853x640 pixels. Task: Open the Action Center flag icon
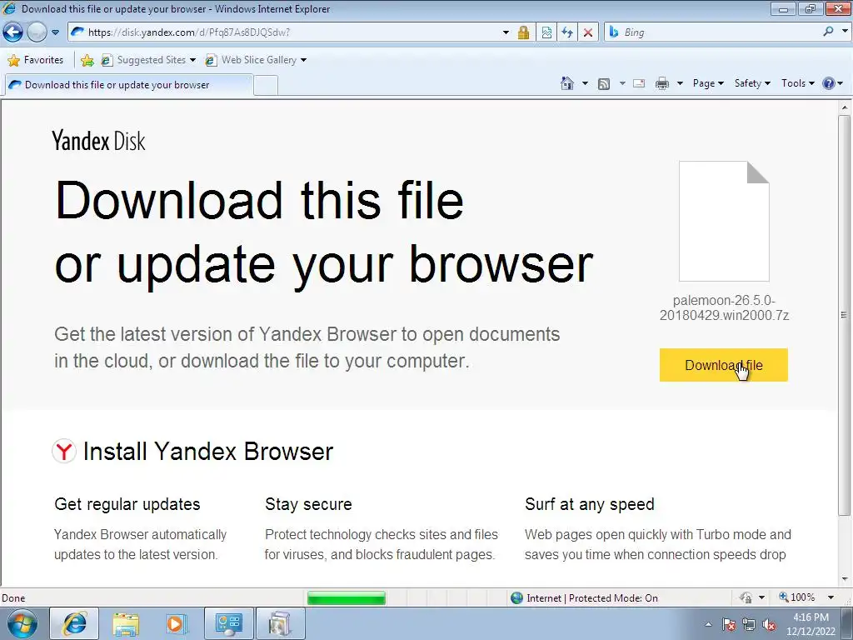(729, 624)
